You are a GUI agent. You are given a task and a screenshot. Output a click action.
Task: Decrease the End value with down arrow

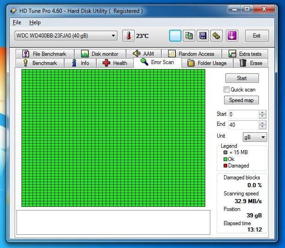pos(262,127)
